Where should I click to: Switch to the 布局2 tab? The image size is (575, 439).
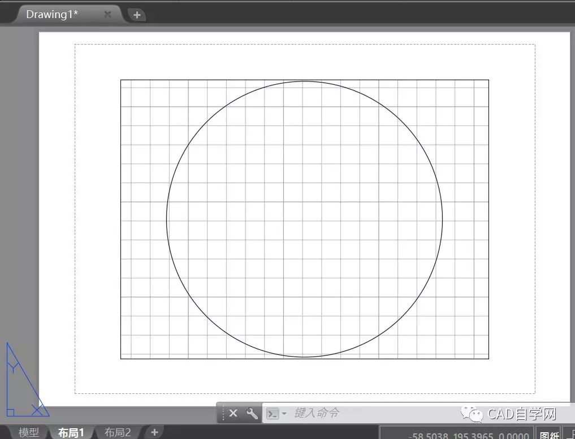(x=118, y=433)
